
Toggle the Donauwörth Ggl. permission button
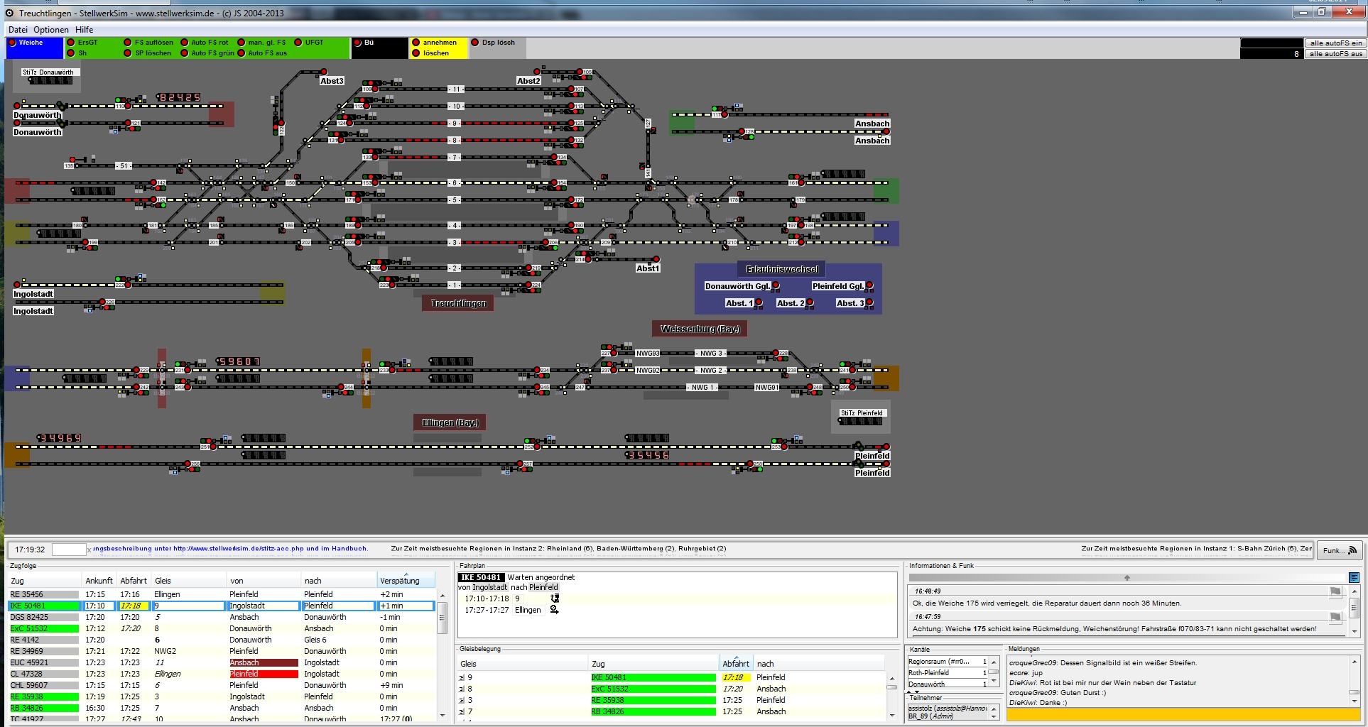coord(776,286)
